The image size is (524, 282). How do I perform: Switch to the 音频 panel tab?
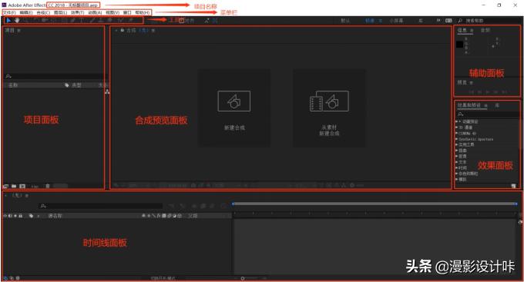[x=485, y=30]
